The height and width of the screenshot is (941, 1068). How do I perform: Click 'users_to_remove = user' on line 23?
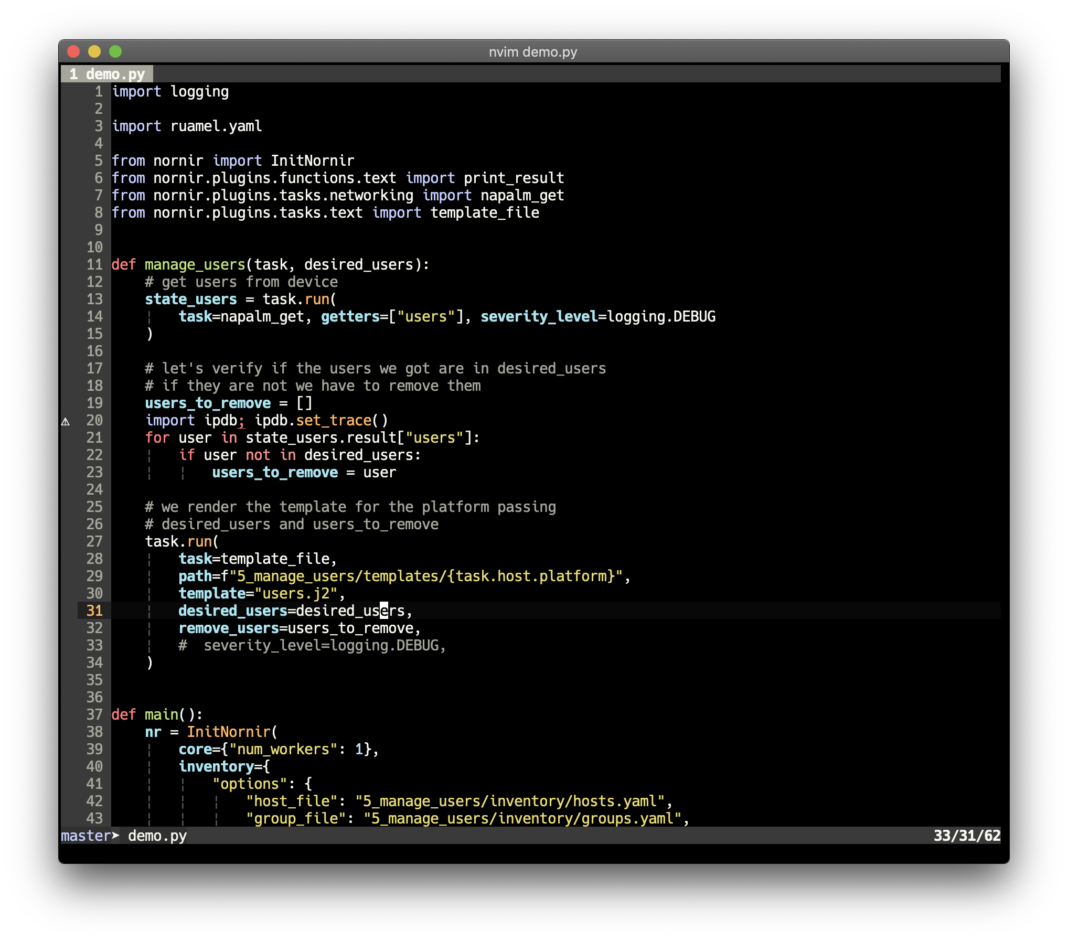pyautogui.click(x=304, y=473)
